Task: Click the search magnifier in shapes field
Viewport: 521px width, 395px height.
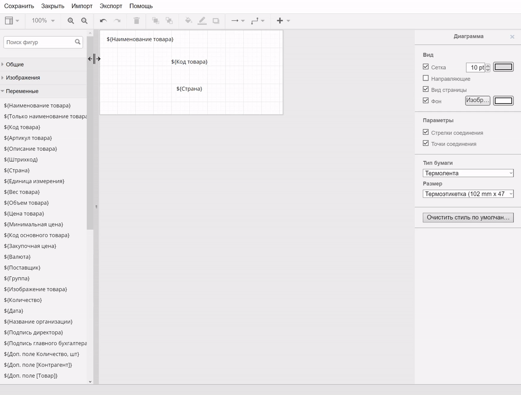Action: [78, 42]
